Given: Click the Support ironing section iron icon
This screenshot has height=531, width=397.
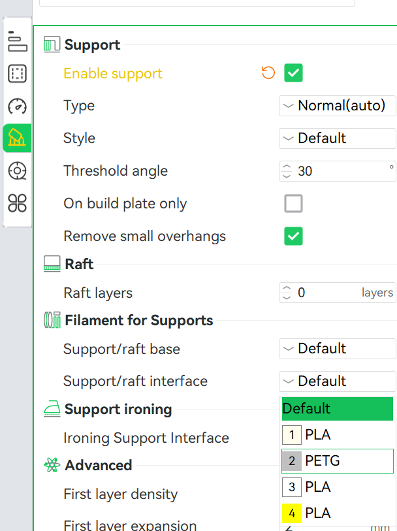Looking at the screenshot, I should pyautogui.click(x=52, y=410).
